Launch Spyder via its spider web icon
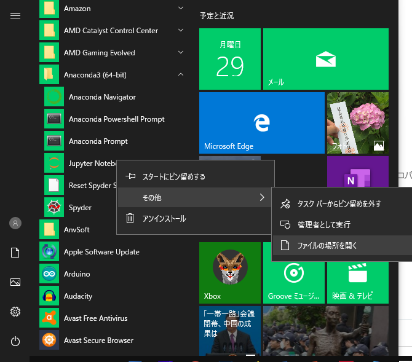 point(54,207)
